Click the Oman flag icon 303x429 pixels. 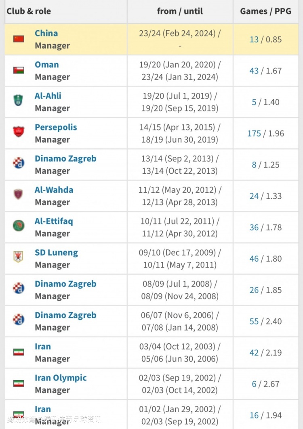[x=19, y=70]
